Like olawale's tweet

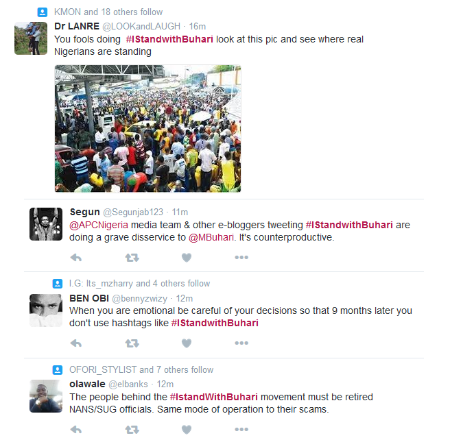187,430
